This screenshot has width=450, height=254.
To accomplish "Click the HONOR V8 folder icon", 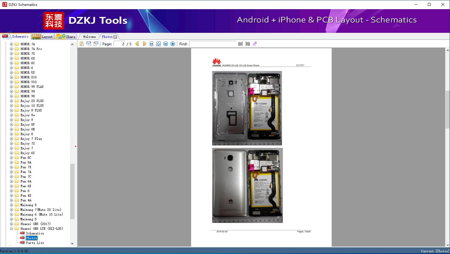I will (x=17, y=96).
